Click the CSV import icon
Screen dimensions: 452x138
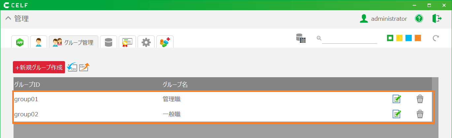tap(72, 67)
